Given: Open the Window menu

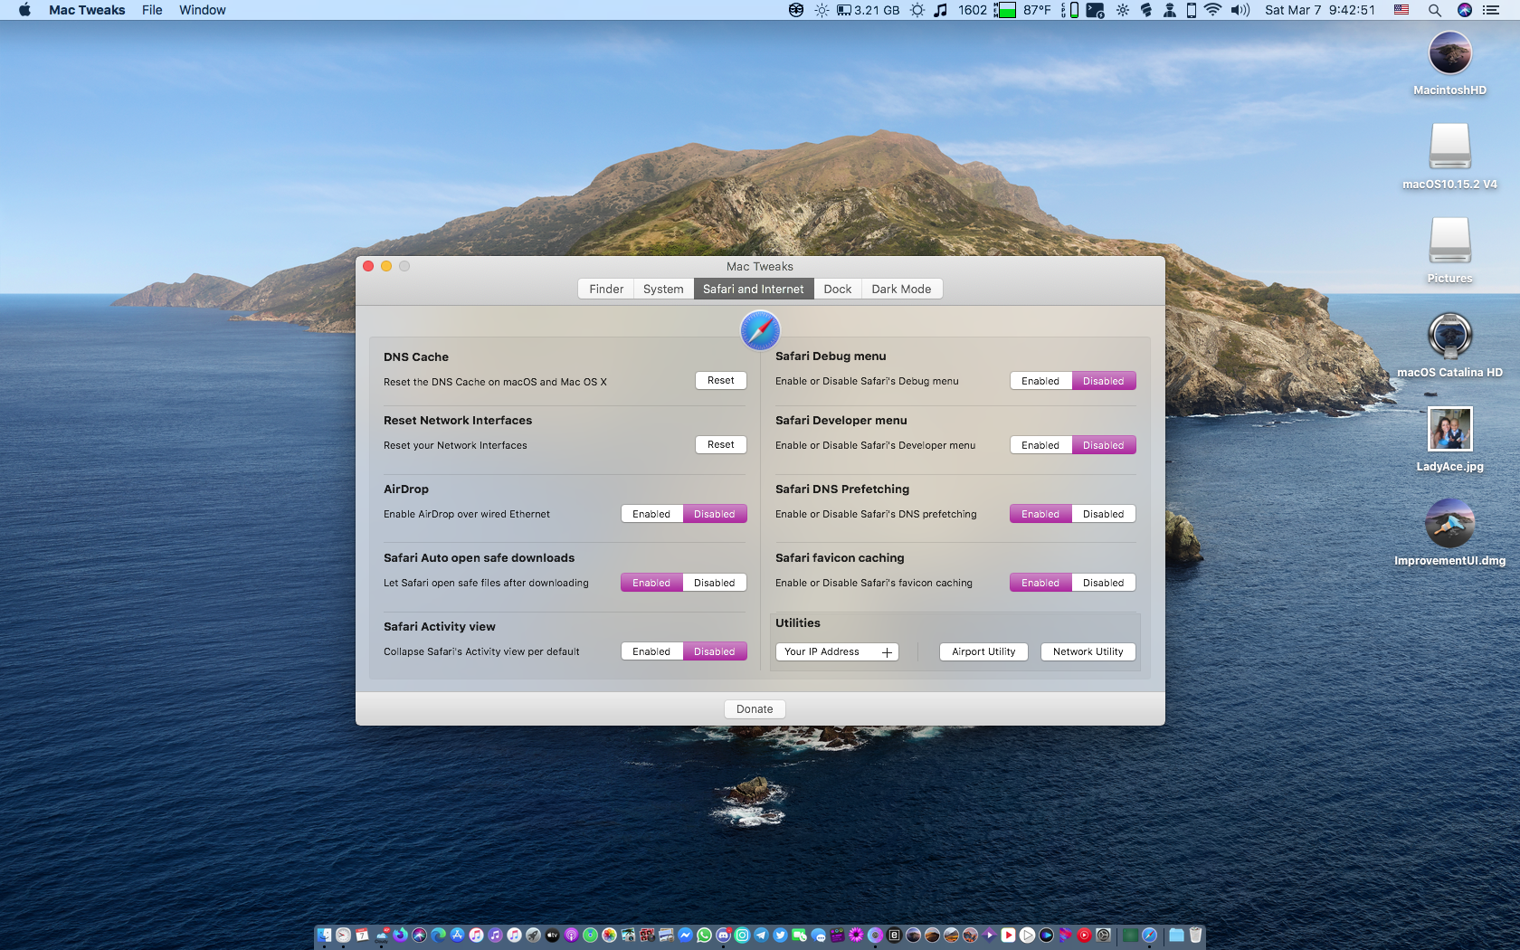Looking at the screenshot, I should click(x=203, y=10).
